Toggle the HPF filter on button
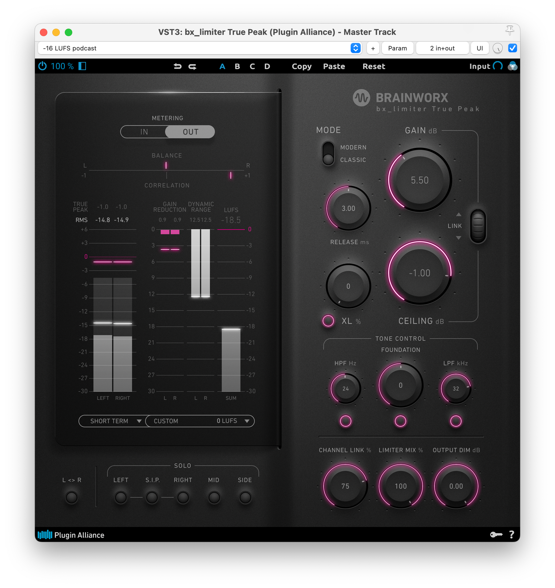This screenshot has width=555, height=588. tap(345, 421)
